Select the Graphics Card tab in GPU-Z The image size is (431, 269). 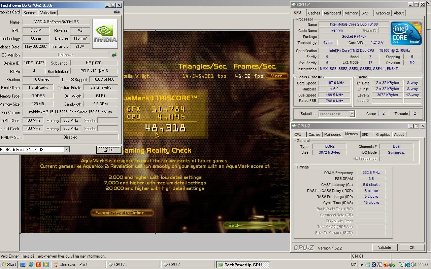point(9,12)
